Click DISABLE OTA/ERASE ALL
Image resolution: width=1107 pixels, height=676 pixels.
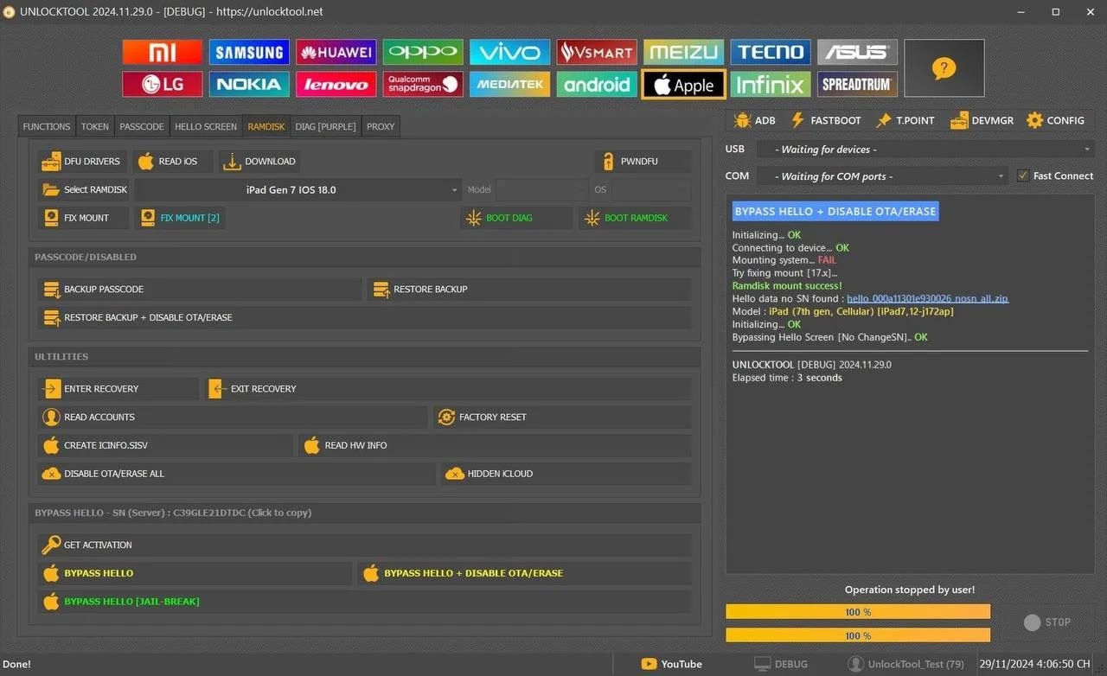pyautogui.click(x=236, y=474)
